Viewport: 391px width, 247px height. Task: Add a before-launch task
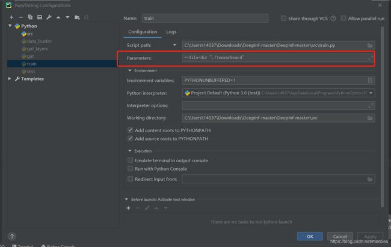(x=128, y=208)
